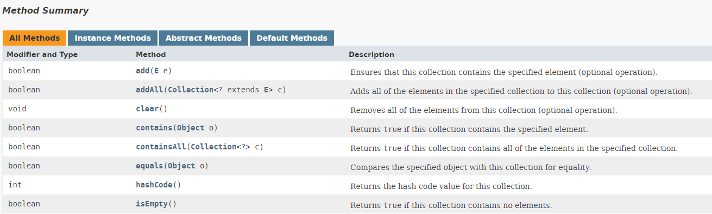Switch to Instance Methods tab

[x=112, y=38]
